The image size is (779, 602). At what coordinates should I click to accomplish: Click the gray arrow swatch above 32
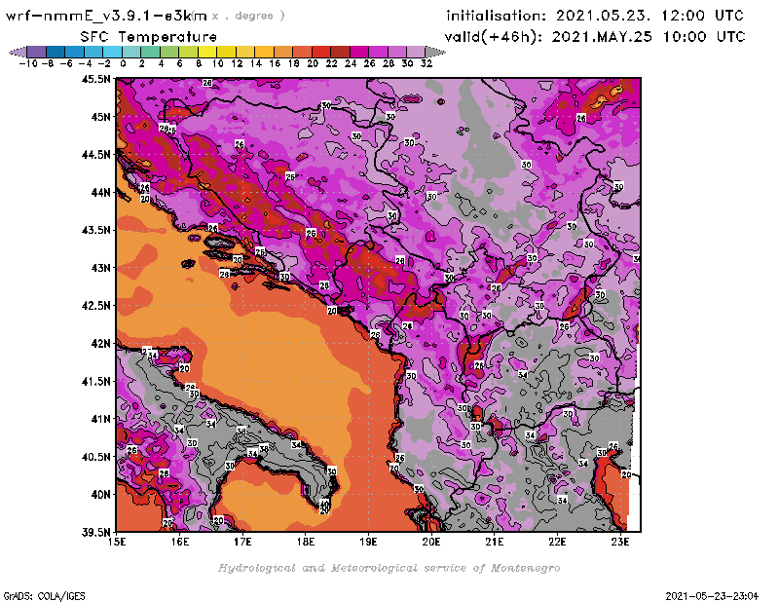(x=435, y=52)
